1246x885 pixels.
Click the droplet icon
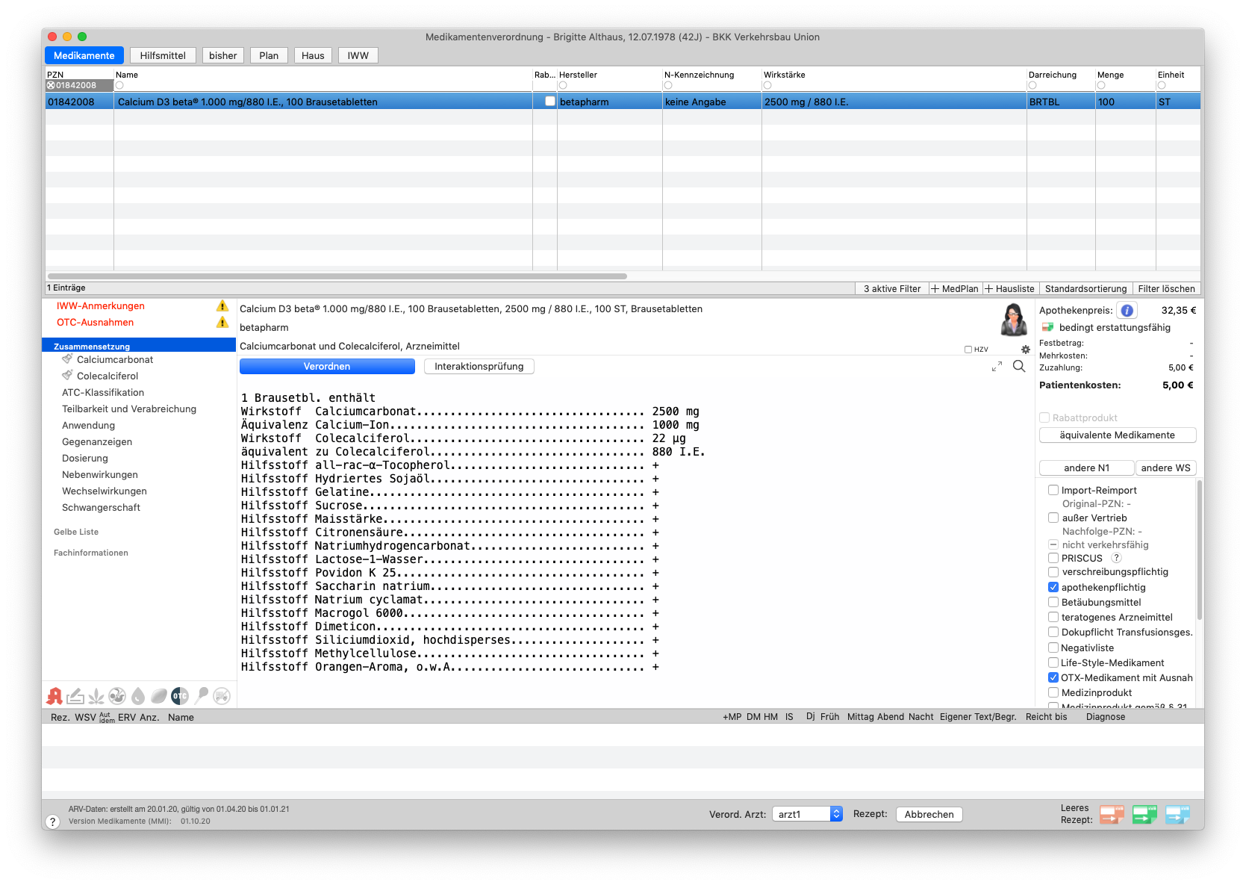[x=138, y=696]
